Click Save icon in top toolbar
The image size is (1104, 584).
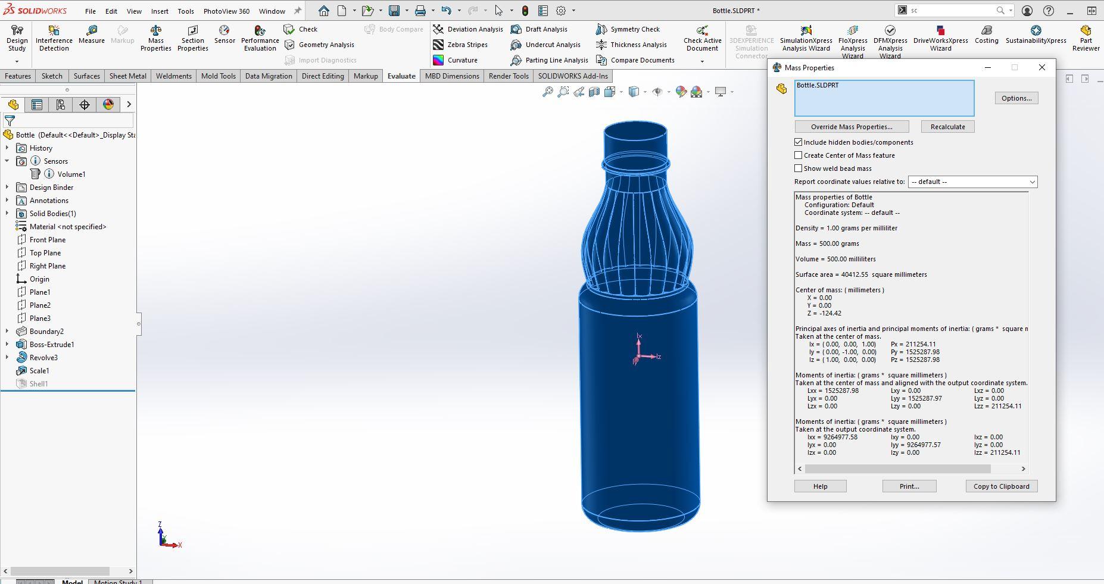pos(394,11)
